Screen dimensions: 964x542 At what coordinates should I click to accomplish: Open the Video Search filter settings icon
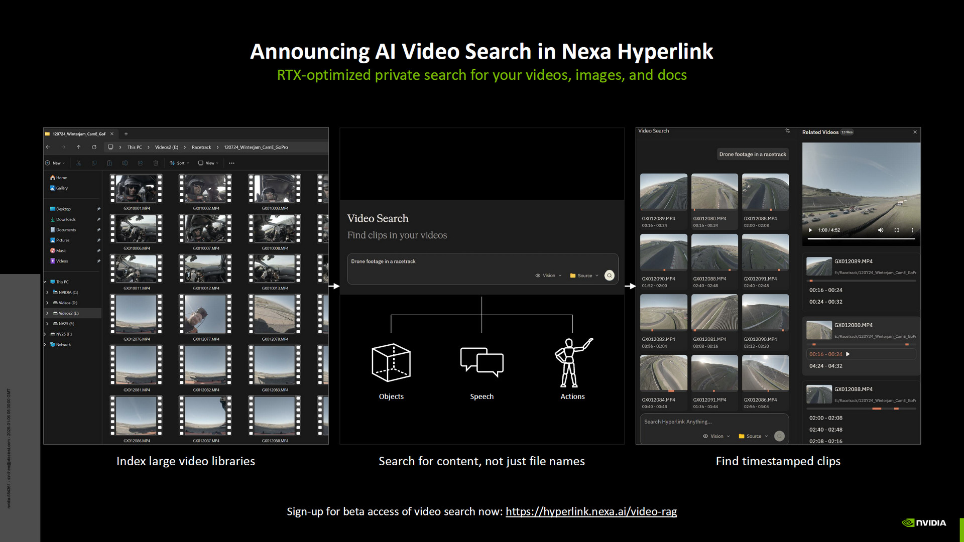(787, 131)
